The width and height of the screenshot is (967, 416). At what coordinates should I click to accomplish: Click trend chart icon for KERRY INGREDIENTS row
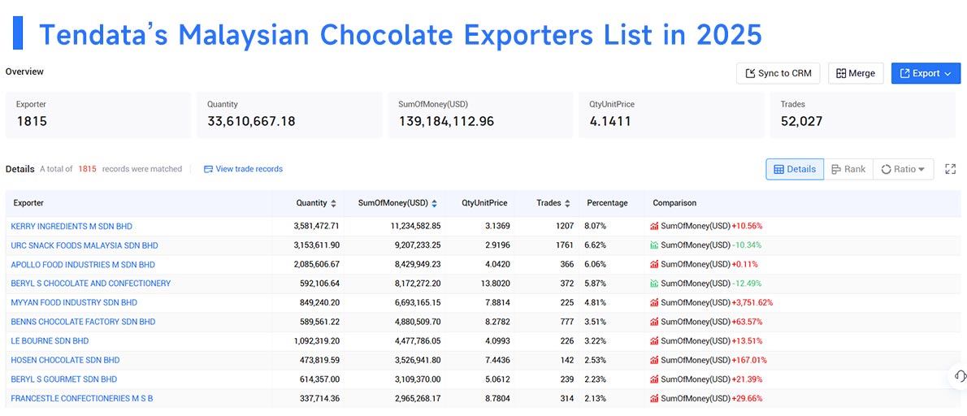[x=654, y=226]
